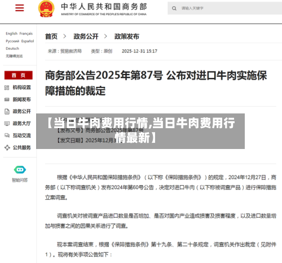Click the 中华人民共和国商务部 site title

pyautogui.click(x=104, y=7)
